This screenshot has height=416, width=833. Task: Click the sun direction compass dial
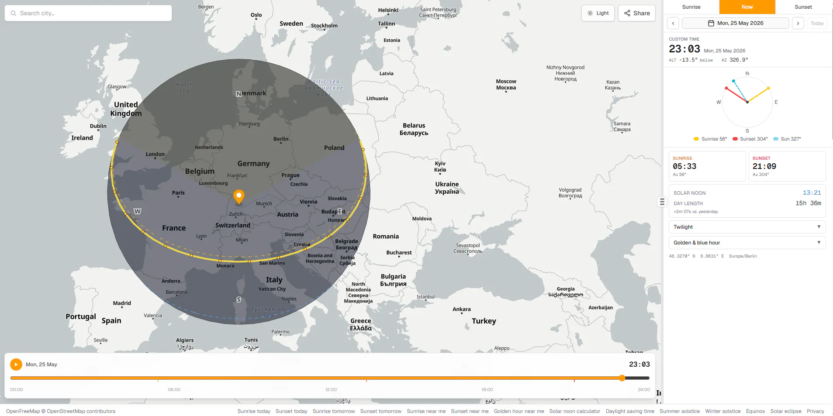747,102
